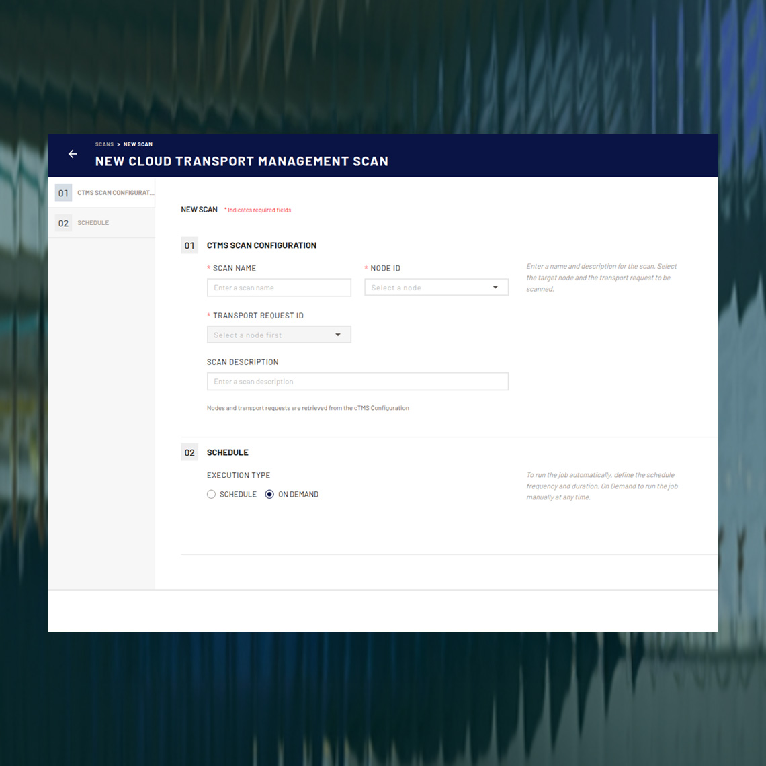This screenshot has width=766, height=766.
Task: Open CTMS Scan Configuration step in sidebar
Action: coord(115,193)
